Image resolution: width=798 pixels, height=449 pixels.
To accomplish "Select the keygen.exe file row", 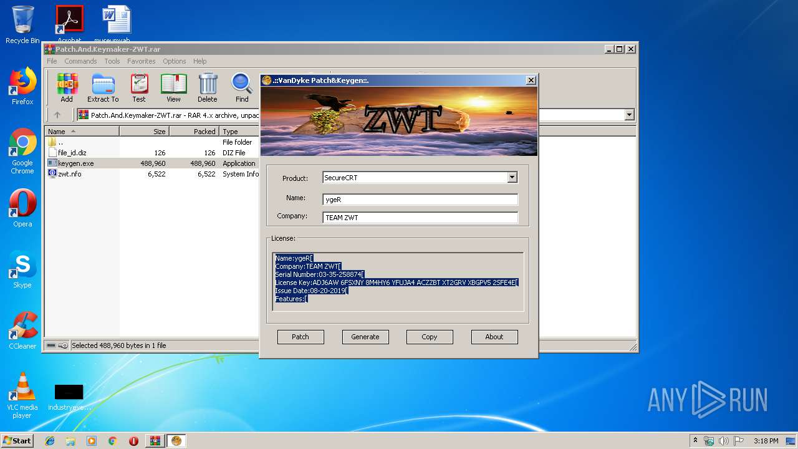I will tap(151, 163).
